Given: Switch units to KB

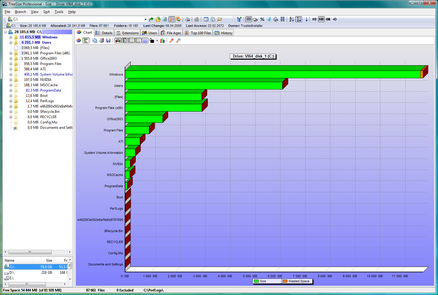Looking at the screenshot, I should (314, 19).
